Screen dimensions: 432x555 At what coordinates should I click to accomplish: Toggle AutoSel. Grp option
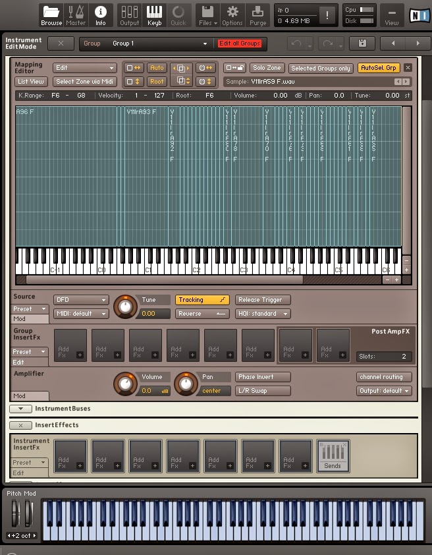(x=379, y=68)
